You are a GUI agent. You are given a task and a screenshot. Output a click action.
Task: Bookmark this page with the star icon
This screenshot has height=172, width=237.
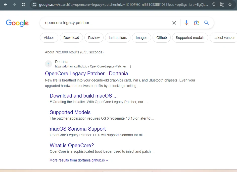[230, 5]
